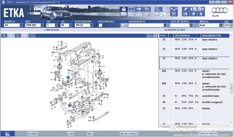This screenshot has width=234, height=137.
Task: Toggle the Existencias checkbox
Action: [x=101, y=25]
